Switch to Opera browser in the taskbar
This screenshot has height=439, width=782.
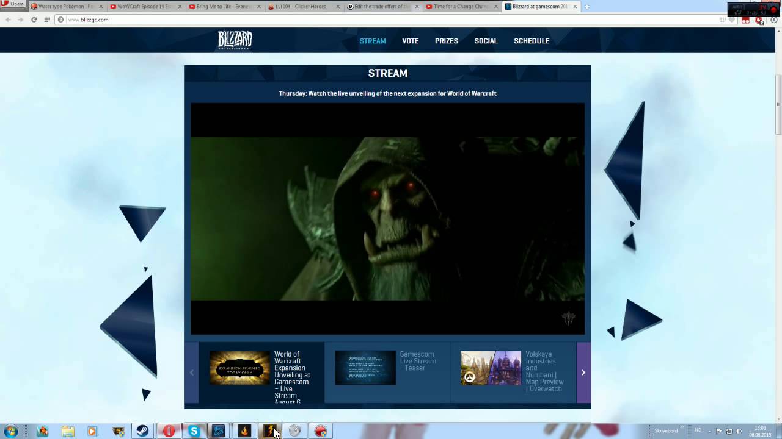[x=169, y=431]
